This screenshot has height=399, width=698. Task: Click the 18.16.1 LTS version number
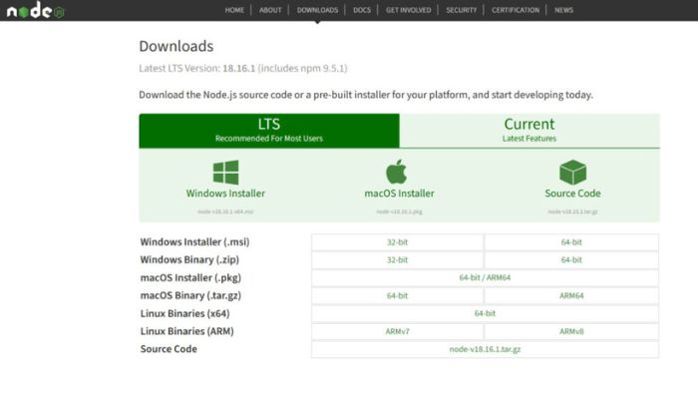click(239, 68)
